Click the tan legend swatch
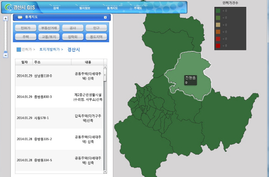 [218, 25]
